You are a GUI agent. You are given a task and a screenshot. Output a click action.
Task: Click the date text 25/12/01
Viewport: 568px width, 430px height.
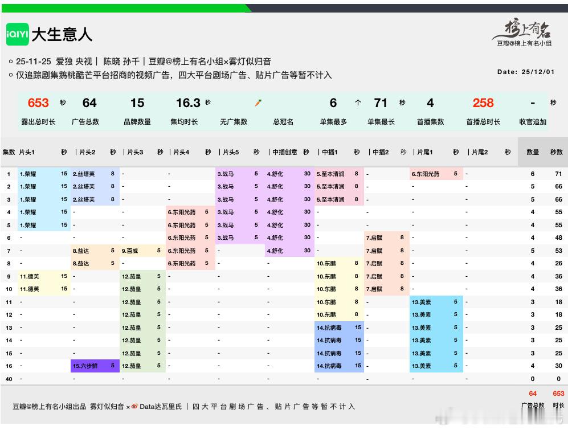pyautogui.click(x=538, y=72)
